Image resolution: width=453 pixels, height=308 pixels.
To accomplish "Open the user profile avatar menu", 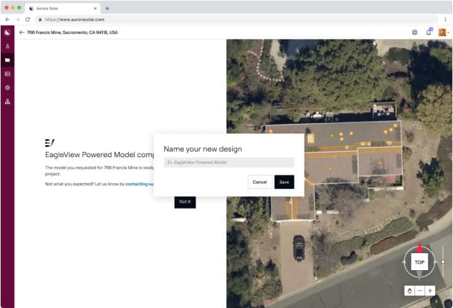I will [443, 32].
